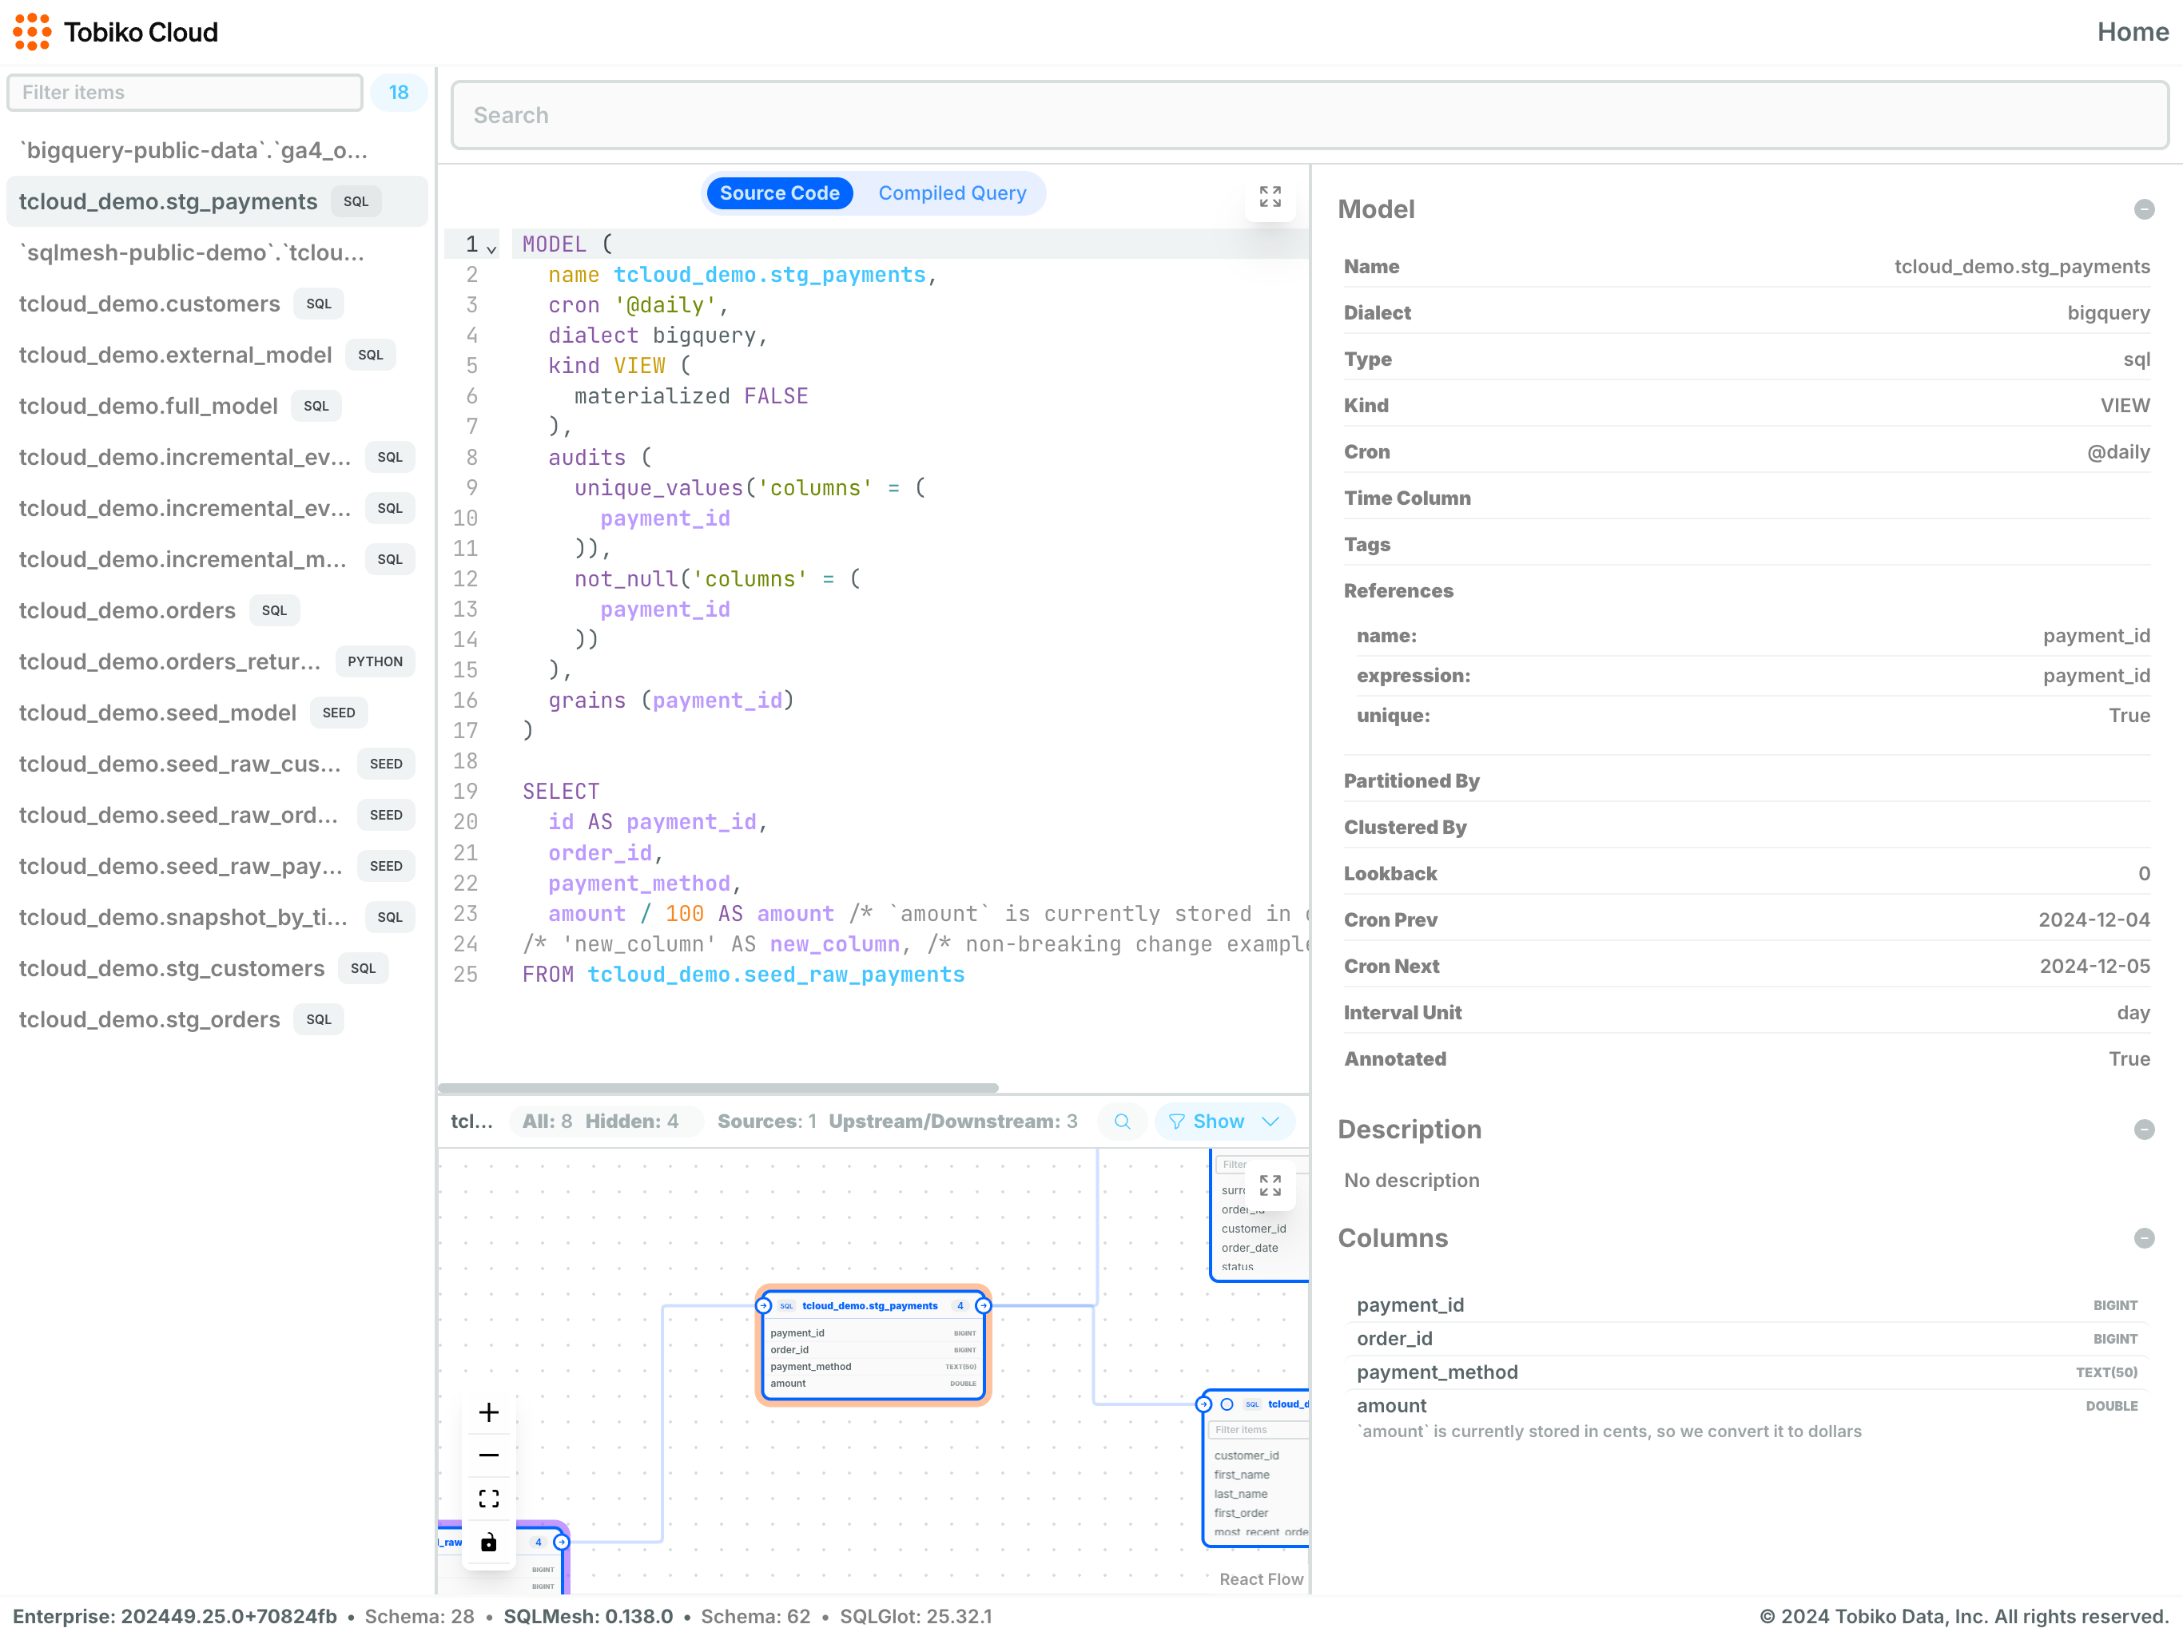Collapse the Model section
The width and height of the screenshot is (2183, 1636).
pyautogui.click(x=2144, y=209)
